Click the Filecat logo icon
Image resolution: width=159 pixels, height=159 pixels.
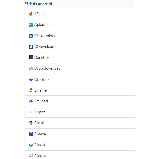(x=31, y=145)
